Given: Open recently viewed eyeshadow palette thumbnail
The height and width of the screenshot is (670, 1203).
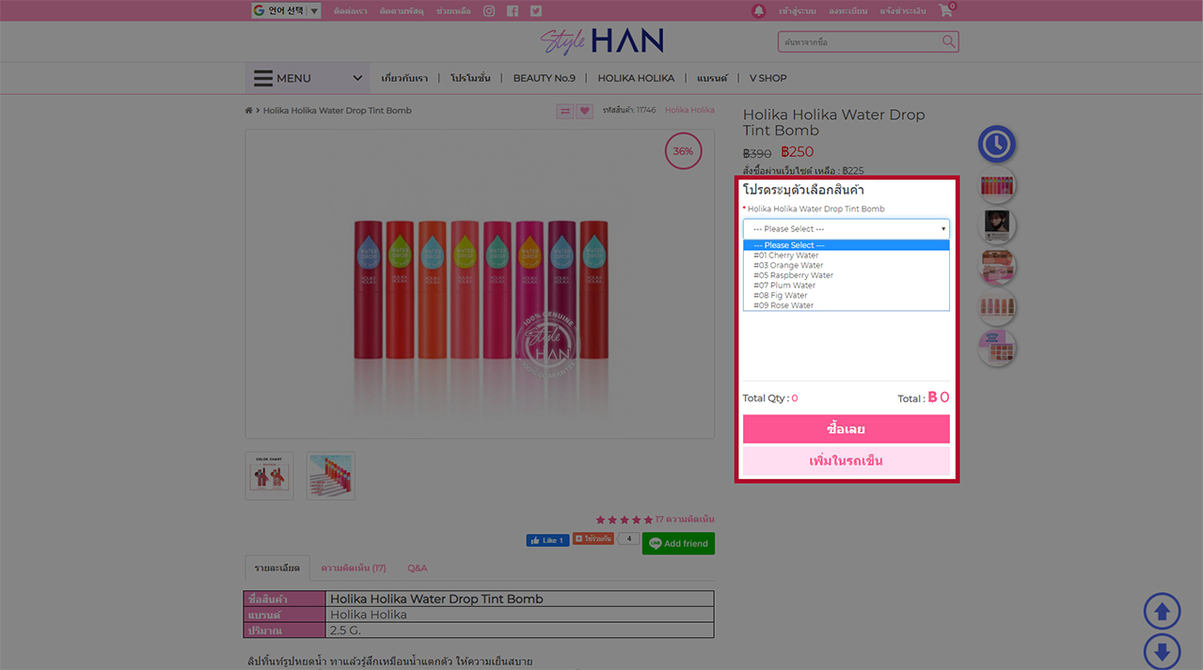Looking at the screenshot, I should (x=997, y=348).
